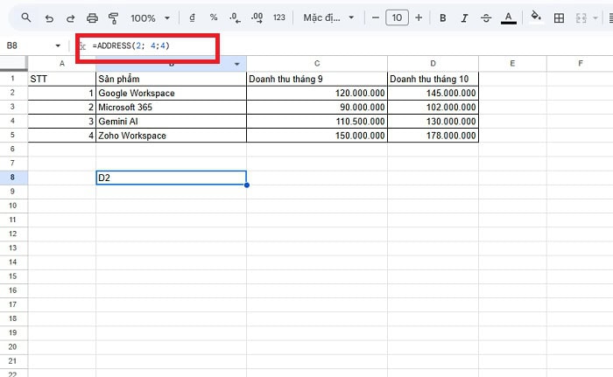Increase font size with plus button
613x377 pixels.
(419, 17)
